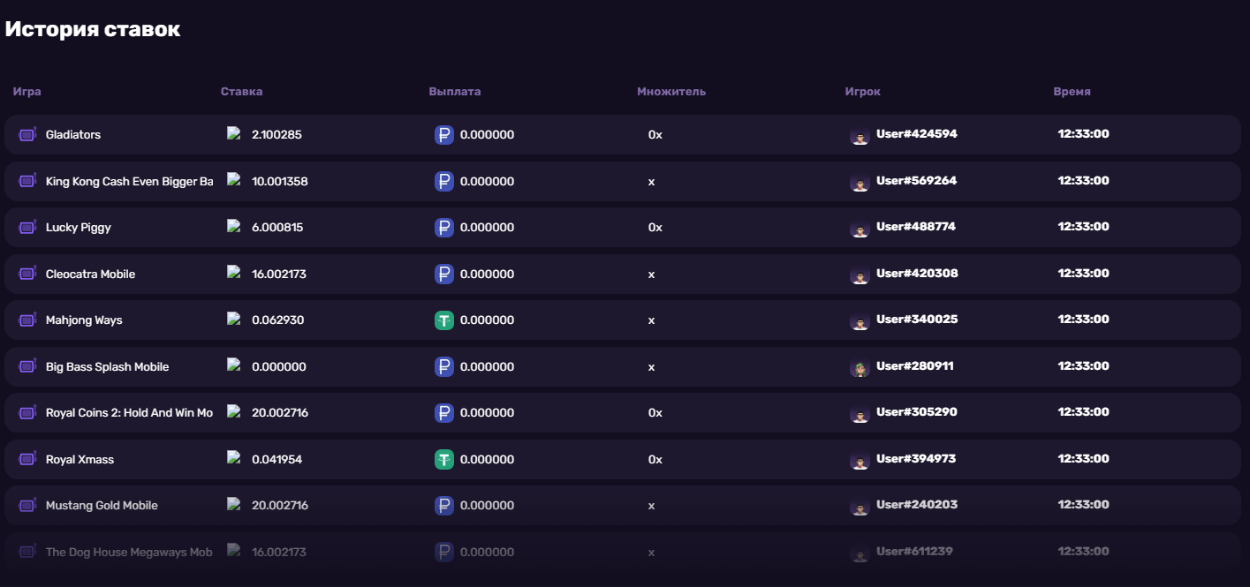Click the 0x multiplier in Gladiators row
This screenshot has width=1250, height=587.
pos(655,135)
